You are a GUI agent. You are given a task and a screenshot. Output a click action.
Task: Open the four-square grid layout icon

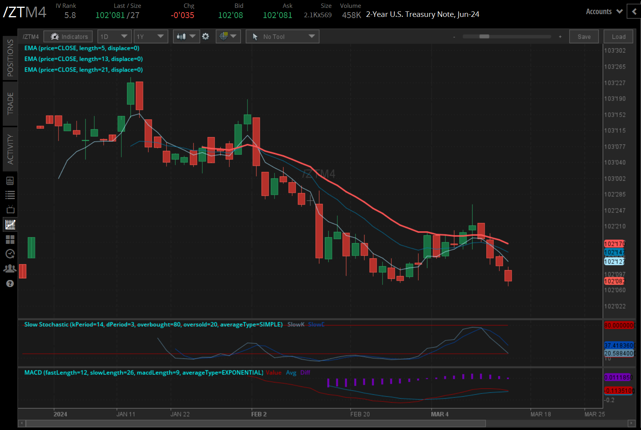[10, 239]
